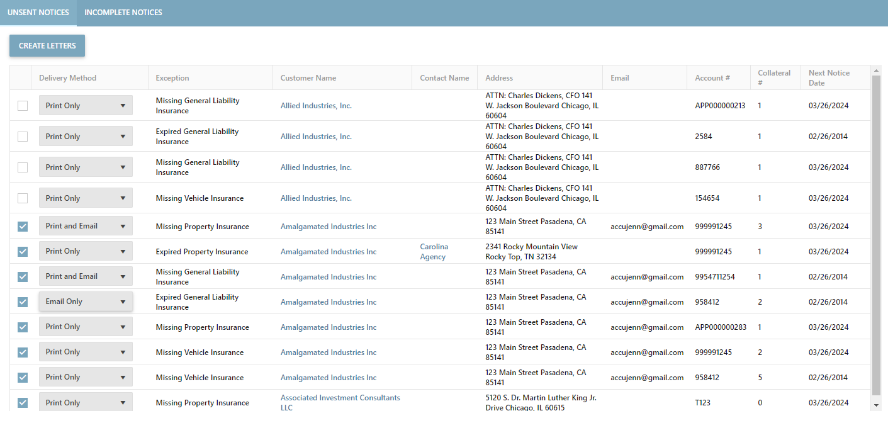Check the box for account APP000000213
This screenshot has height=423, width=888.
pyautogui.click(x=23, y=106)
